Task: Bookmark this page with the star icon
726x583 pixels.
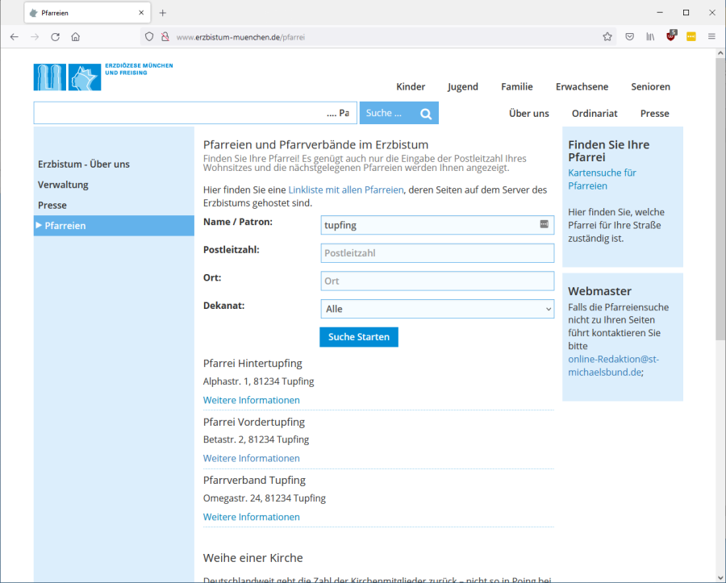Action: click(x=607, y=36)
